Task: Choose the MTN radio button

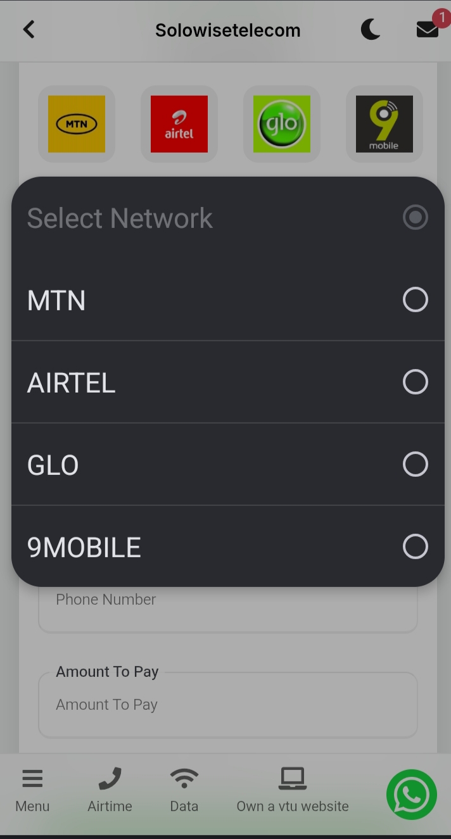Action: 416,300
